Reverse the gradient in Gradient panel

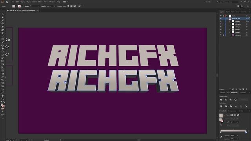coord(221,125)
